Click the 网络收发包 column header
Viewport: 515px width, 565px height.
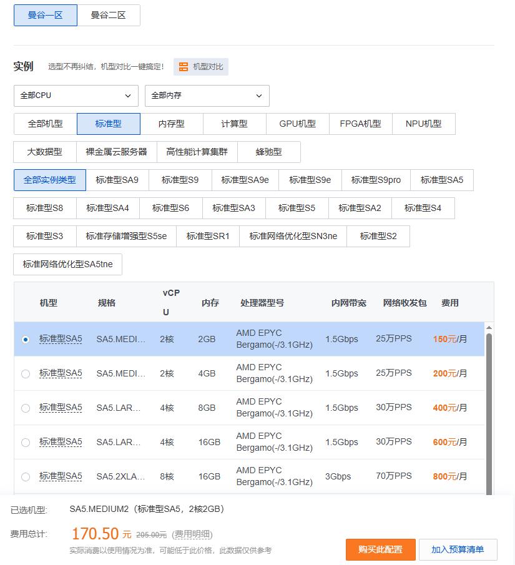tap(405, 303)
